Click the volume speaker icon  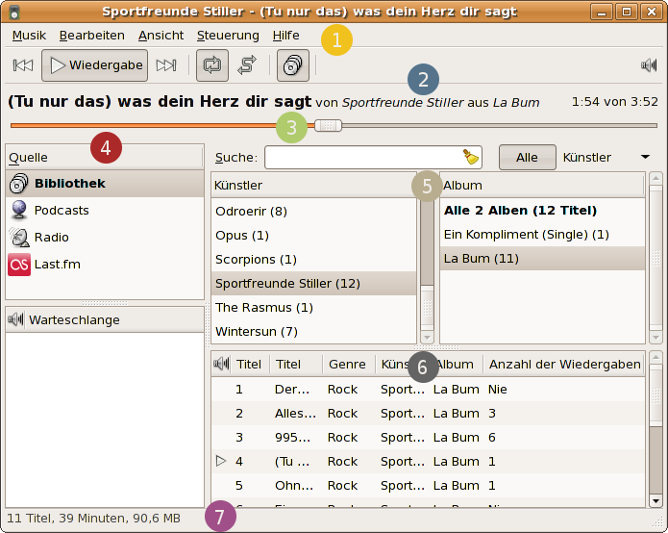pos(649,65)
